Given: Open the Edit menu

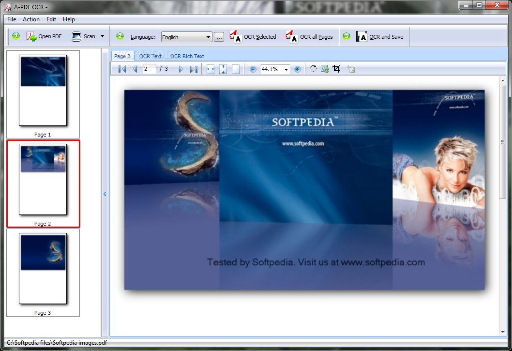Looking at the screenshot, I should tap(51, 19).
